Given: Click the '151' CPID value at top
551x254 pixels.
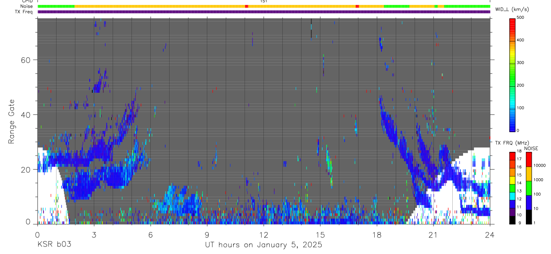Looking at the screenshot, I should (263, 1).
